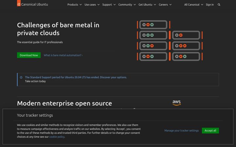Click the server rack illustration
This screenshot has width=236, height=147.
170,41
